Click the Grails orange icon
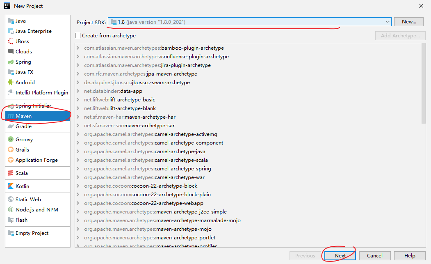The width and height of the screenshot is (431, 264). tap(11, 150)
